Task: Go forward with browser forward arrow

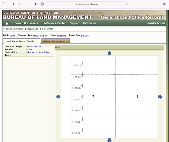Action: (x=19, y=4)
